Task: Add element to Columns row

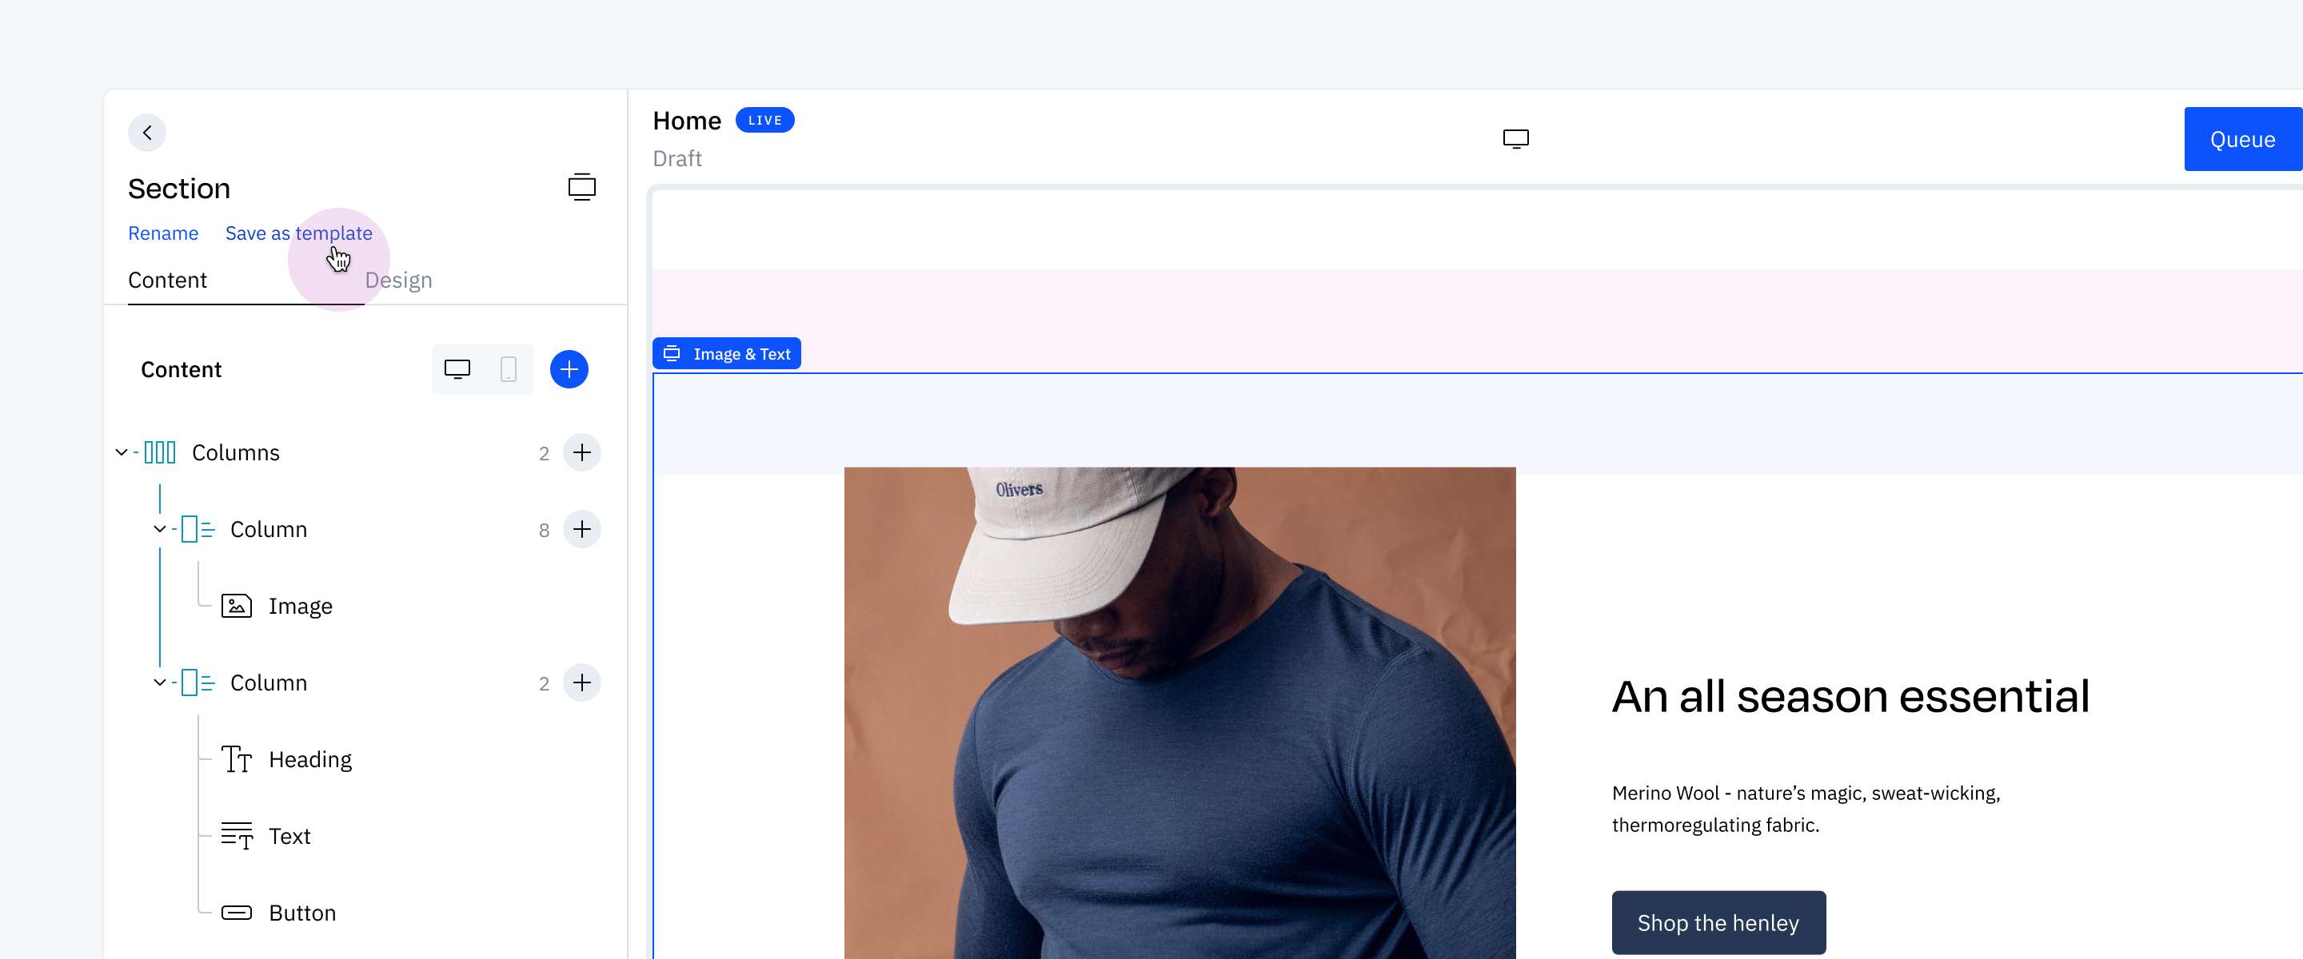Action: pyautogui.click(x=582, y=452)
